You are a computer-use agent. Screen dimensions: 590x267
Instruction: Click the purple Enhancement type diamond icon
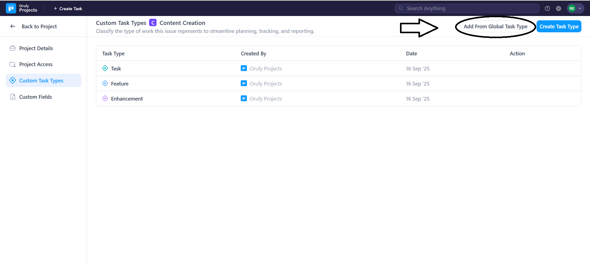point(105,98)
